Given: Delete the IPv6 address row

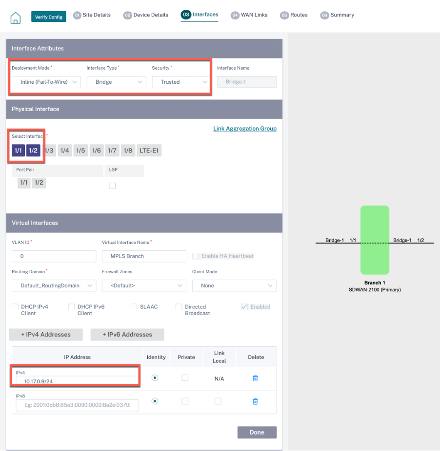Looking at the screenshot, I should tap(255, 401).
